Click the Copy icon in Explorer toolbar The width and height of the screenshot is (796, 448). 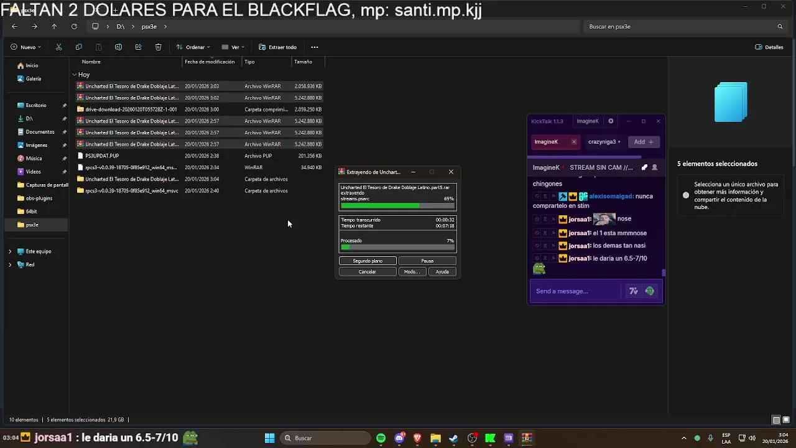[x=78, y=47]
